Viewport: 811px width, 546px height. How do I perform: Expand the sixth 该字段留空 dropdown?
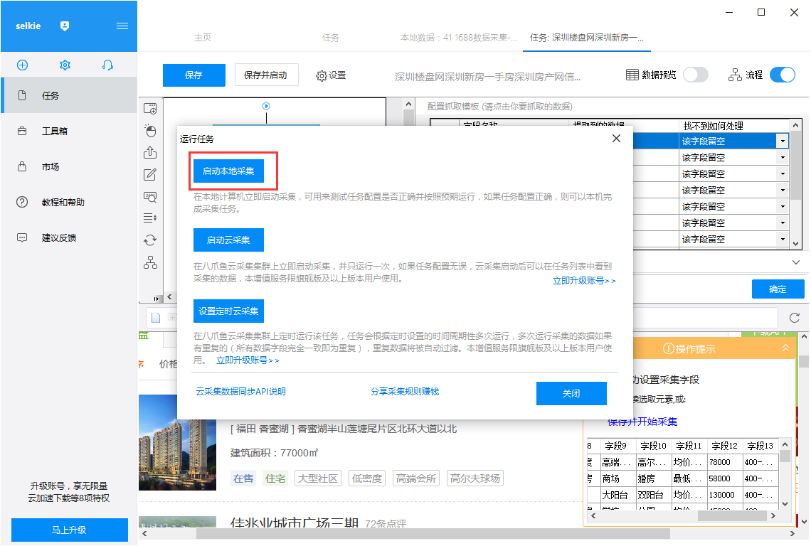coord(783,223)
